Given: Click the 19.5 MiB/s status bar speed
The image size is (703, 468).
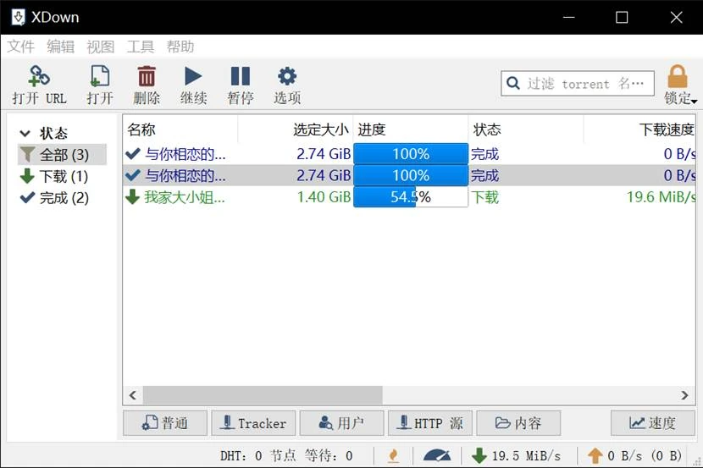Looking at the screenshot, I should point(526,456).
